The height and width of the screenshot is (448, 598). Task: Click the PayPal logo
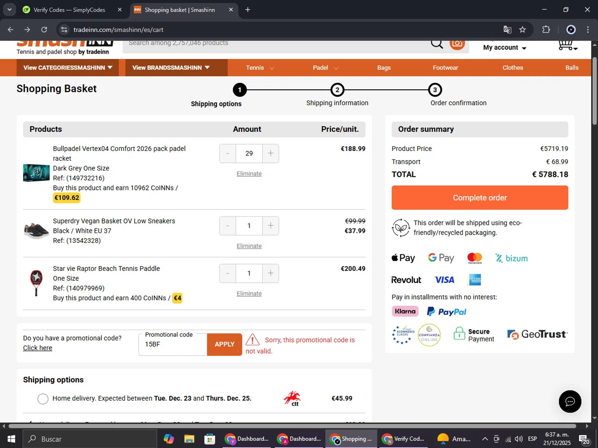[447, 311]
